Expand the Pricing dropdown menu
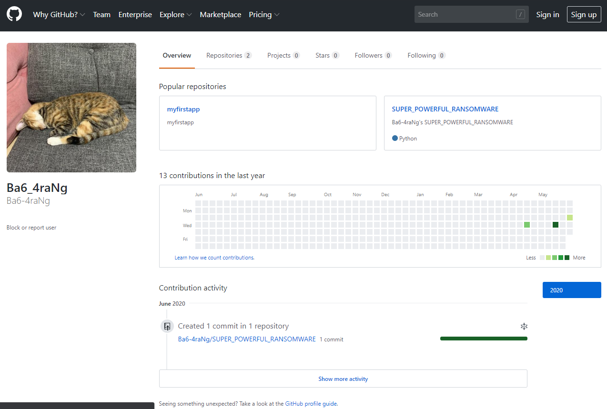The height and width of the screenshot is (409, 607). [x=264, y=15]
